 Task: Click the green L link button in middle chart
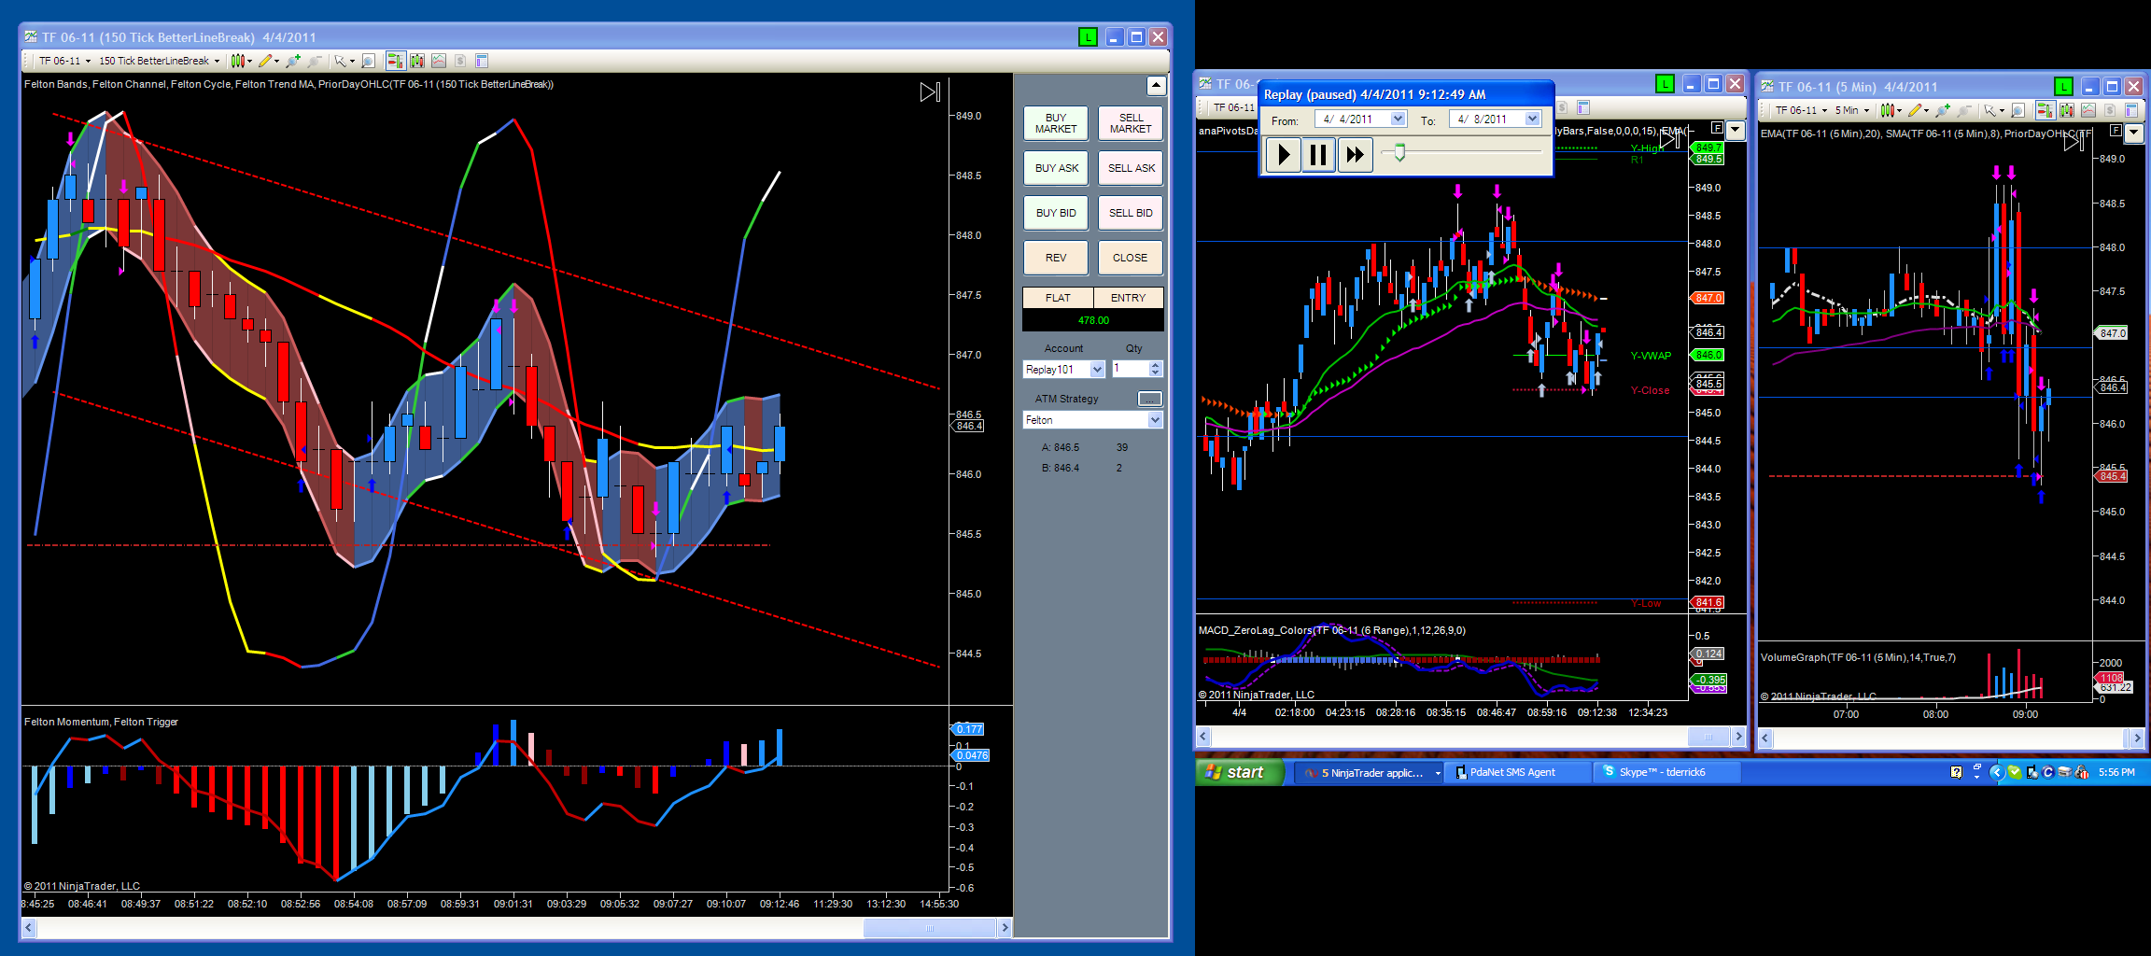pos(1665,84)
